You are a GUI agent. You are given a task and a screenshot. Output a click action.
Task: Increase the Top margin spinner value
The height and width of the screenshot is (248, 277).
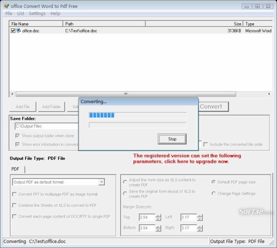point(158,216)
